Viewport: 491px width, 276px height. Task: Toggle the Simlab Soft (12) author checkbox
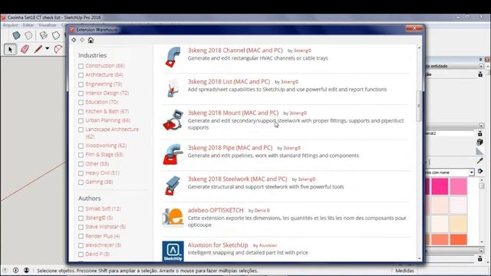tap(81, 209)
